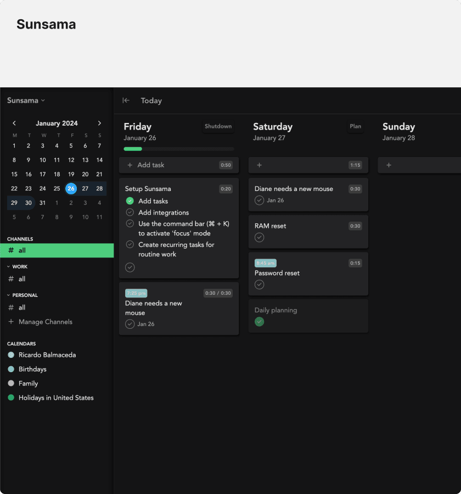Click 1:15 total on Saturday add bar
The height and width of the screenshot is (494, 461).
coord(355,165)
